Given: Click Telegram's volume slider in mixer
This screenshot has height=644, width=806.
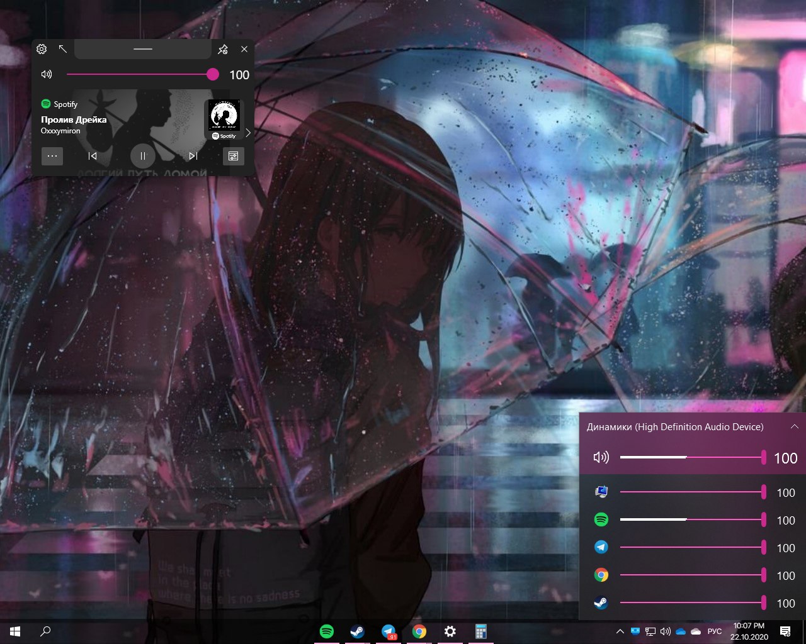Looking at the screenshot, I should (x=693, y=547).
